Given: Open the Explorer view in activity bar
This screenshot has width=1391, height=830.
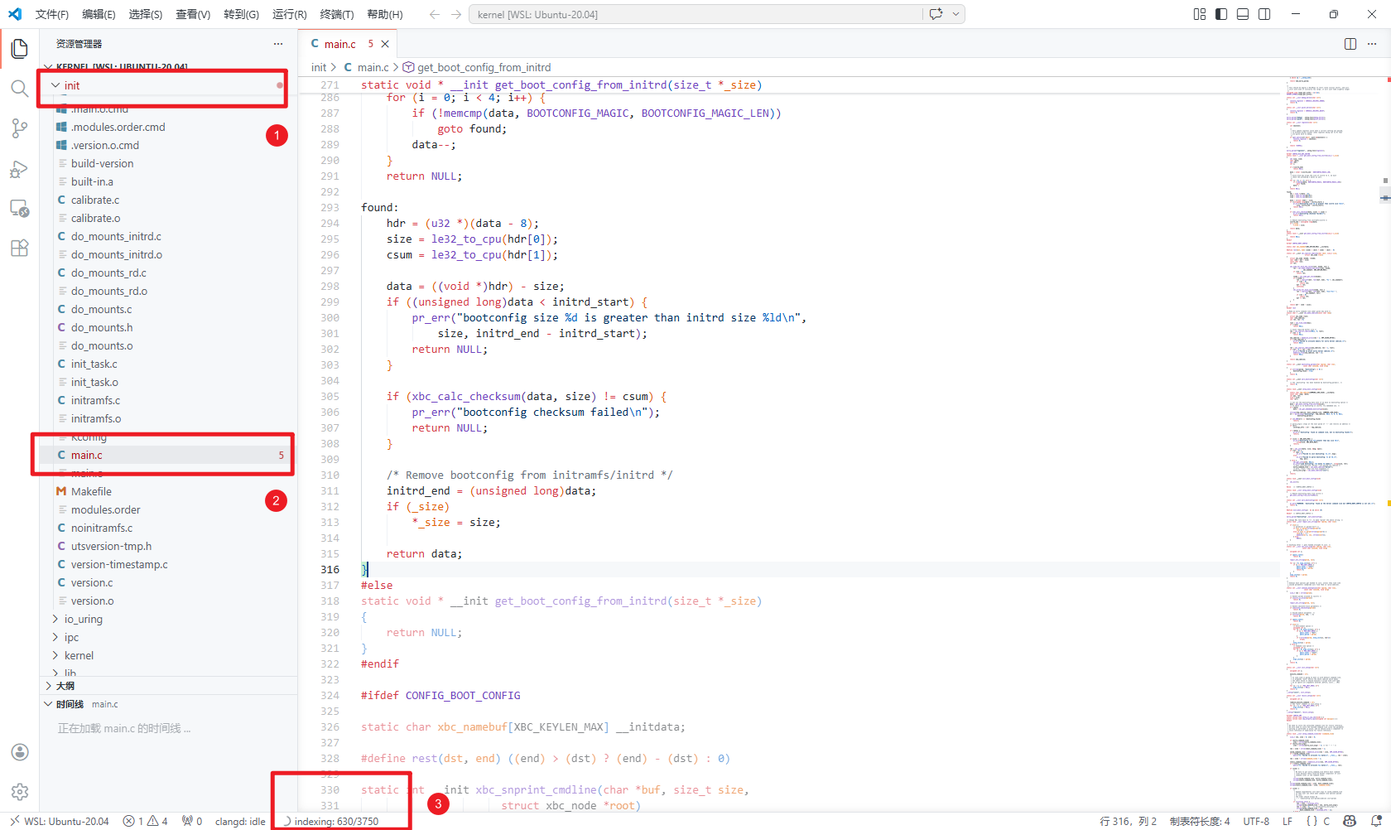Looking at the screenshot, I should point(20,49).
